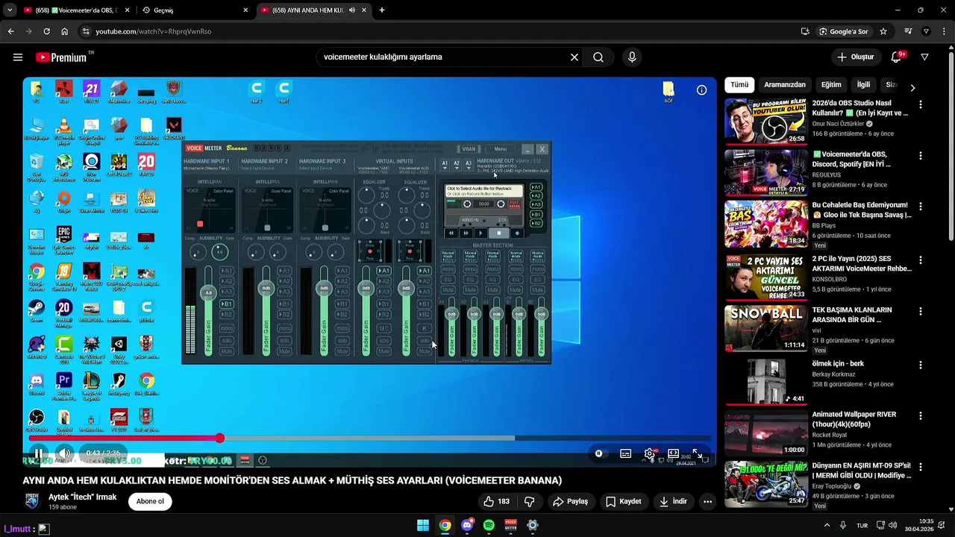Open Menu button in Voicemeeter window
Screen dimensions: 955x537
pos(500,149)
